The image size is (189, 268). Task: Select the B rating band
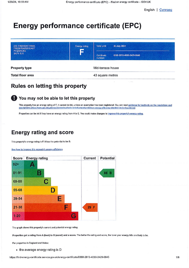34,173
